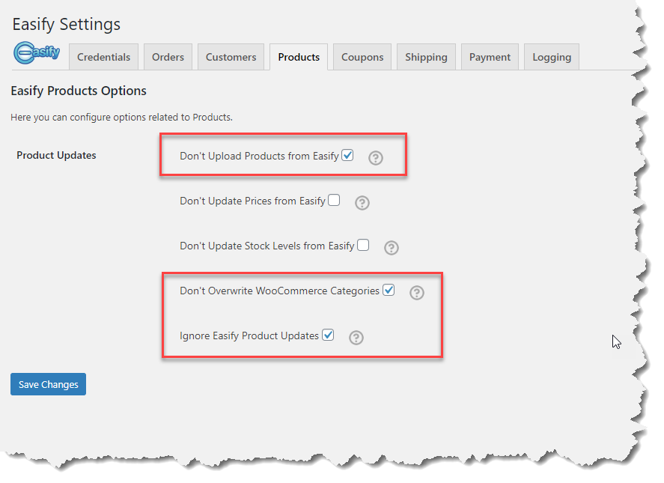
Task: Open help for Don't Update Prices
Action: [362, 203]
